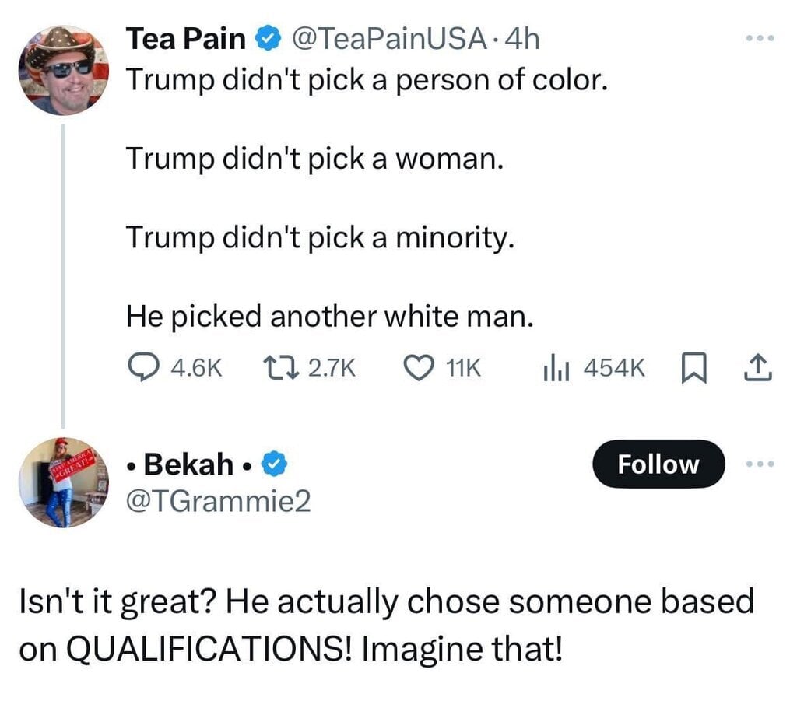Click the reply speech bubble icon
Screen dimensions: 797x715
coord(140,368)
